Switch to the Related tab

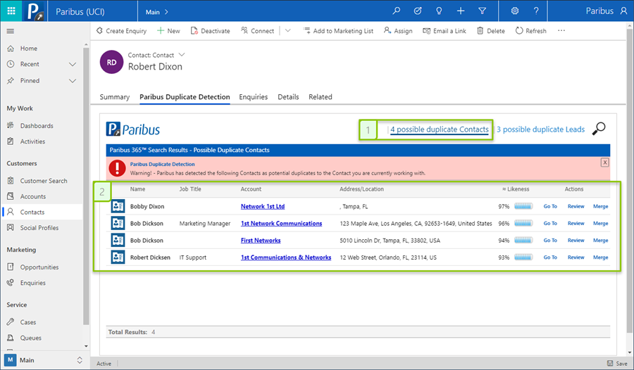pyautogui.click(x=321, y=97)
